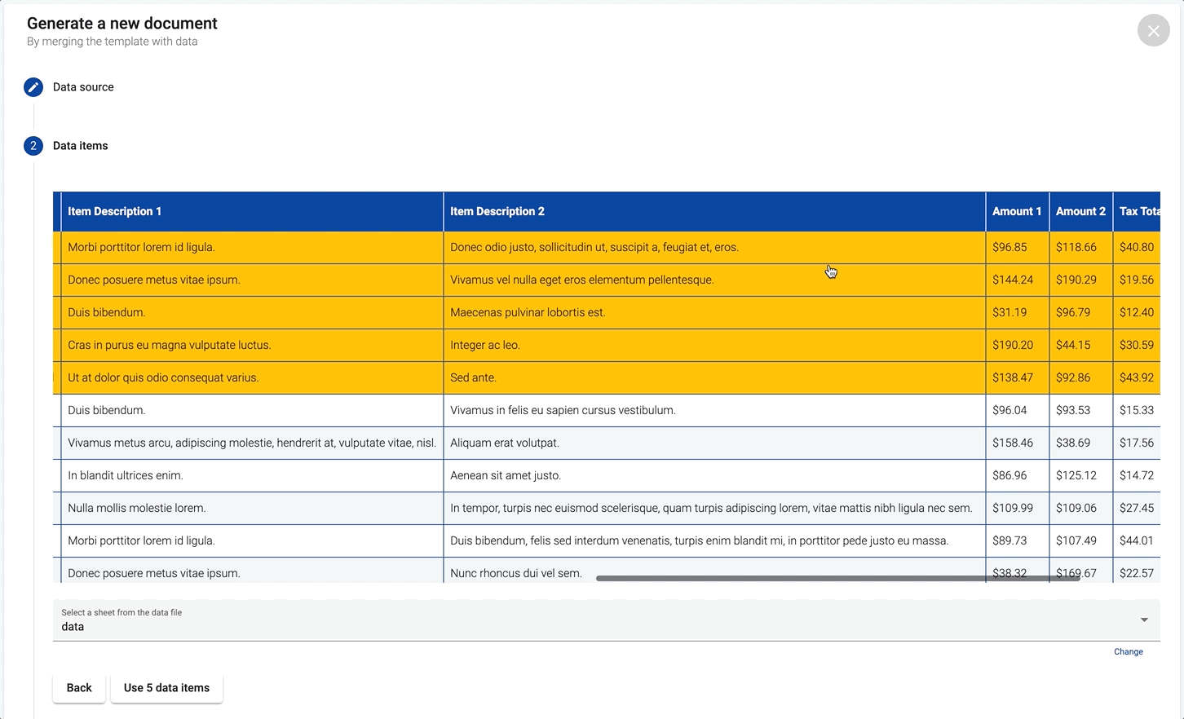Click cell 'Vivamus in felis eu sapien cursus vestibulum.'

tap(714, 411)
